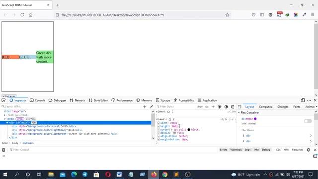Viewport: 318px width, 179px height.
Task: Add a new CSS rule
Action: tap(213, 107)
